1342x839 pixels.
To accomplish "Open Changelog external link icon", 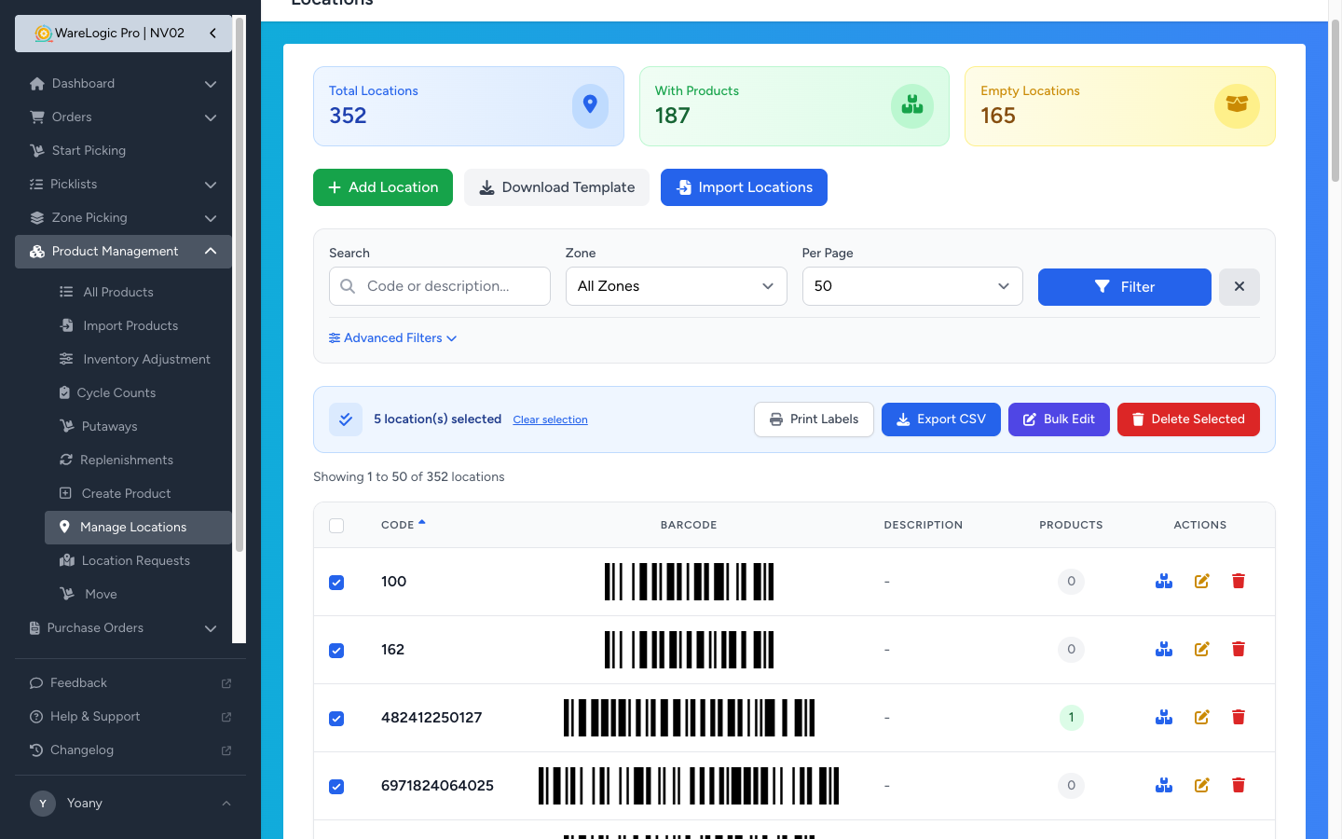I will [226, 750].
